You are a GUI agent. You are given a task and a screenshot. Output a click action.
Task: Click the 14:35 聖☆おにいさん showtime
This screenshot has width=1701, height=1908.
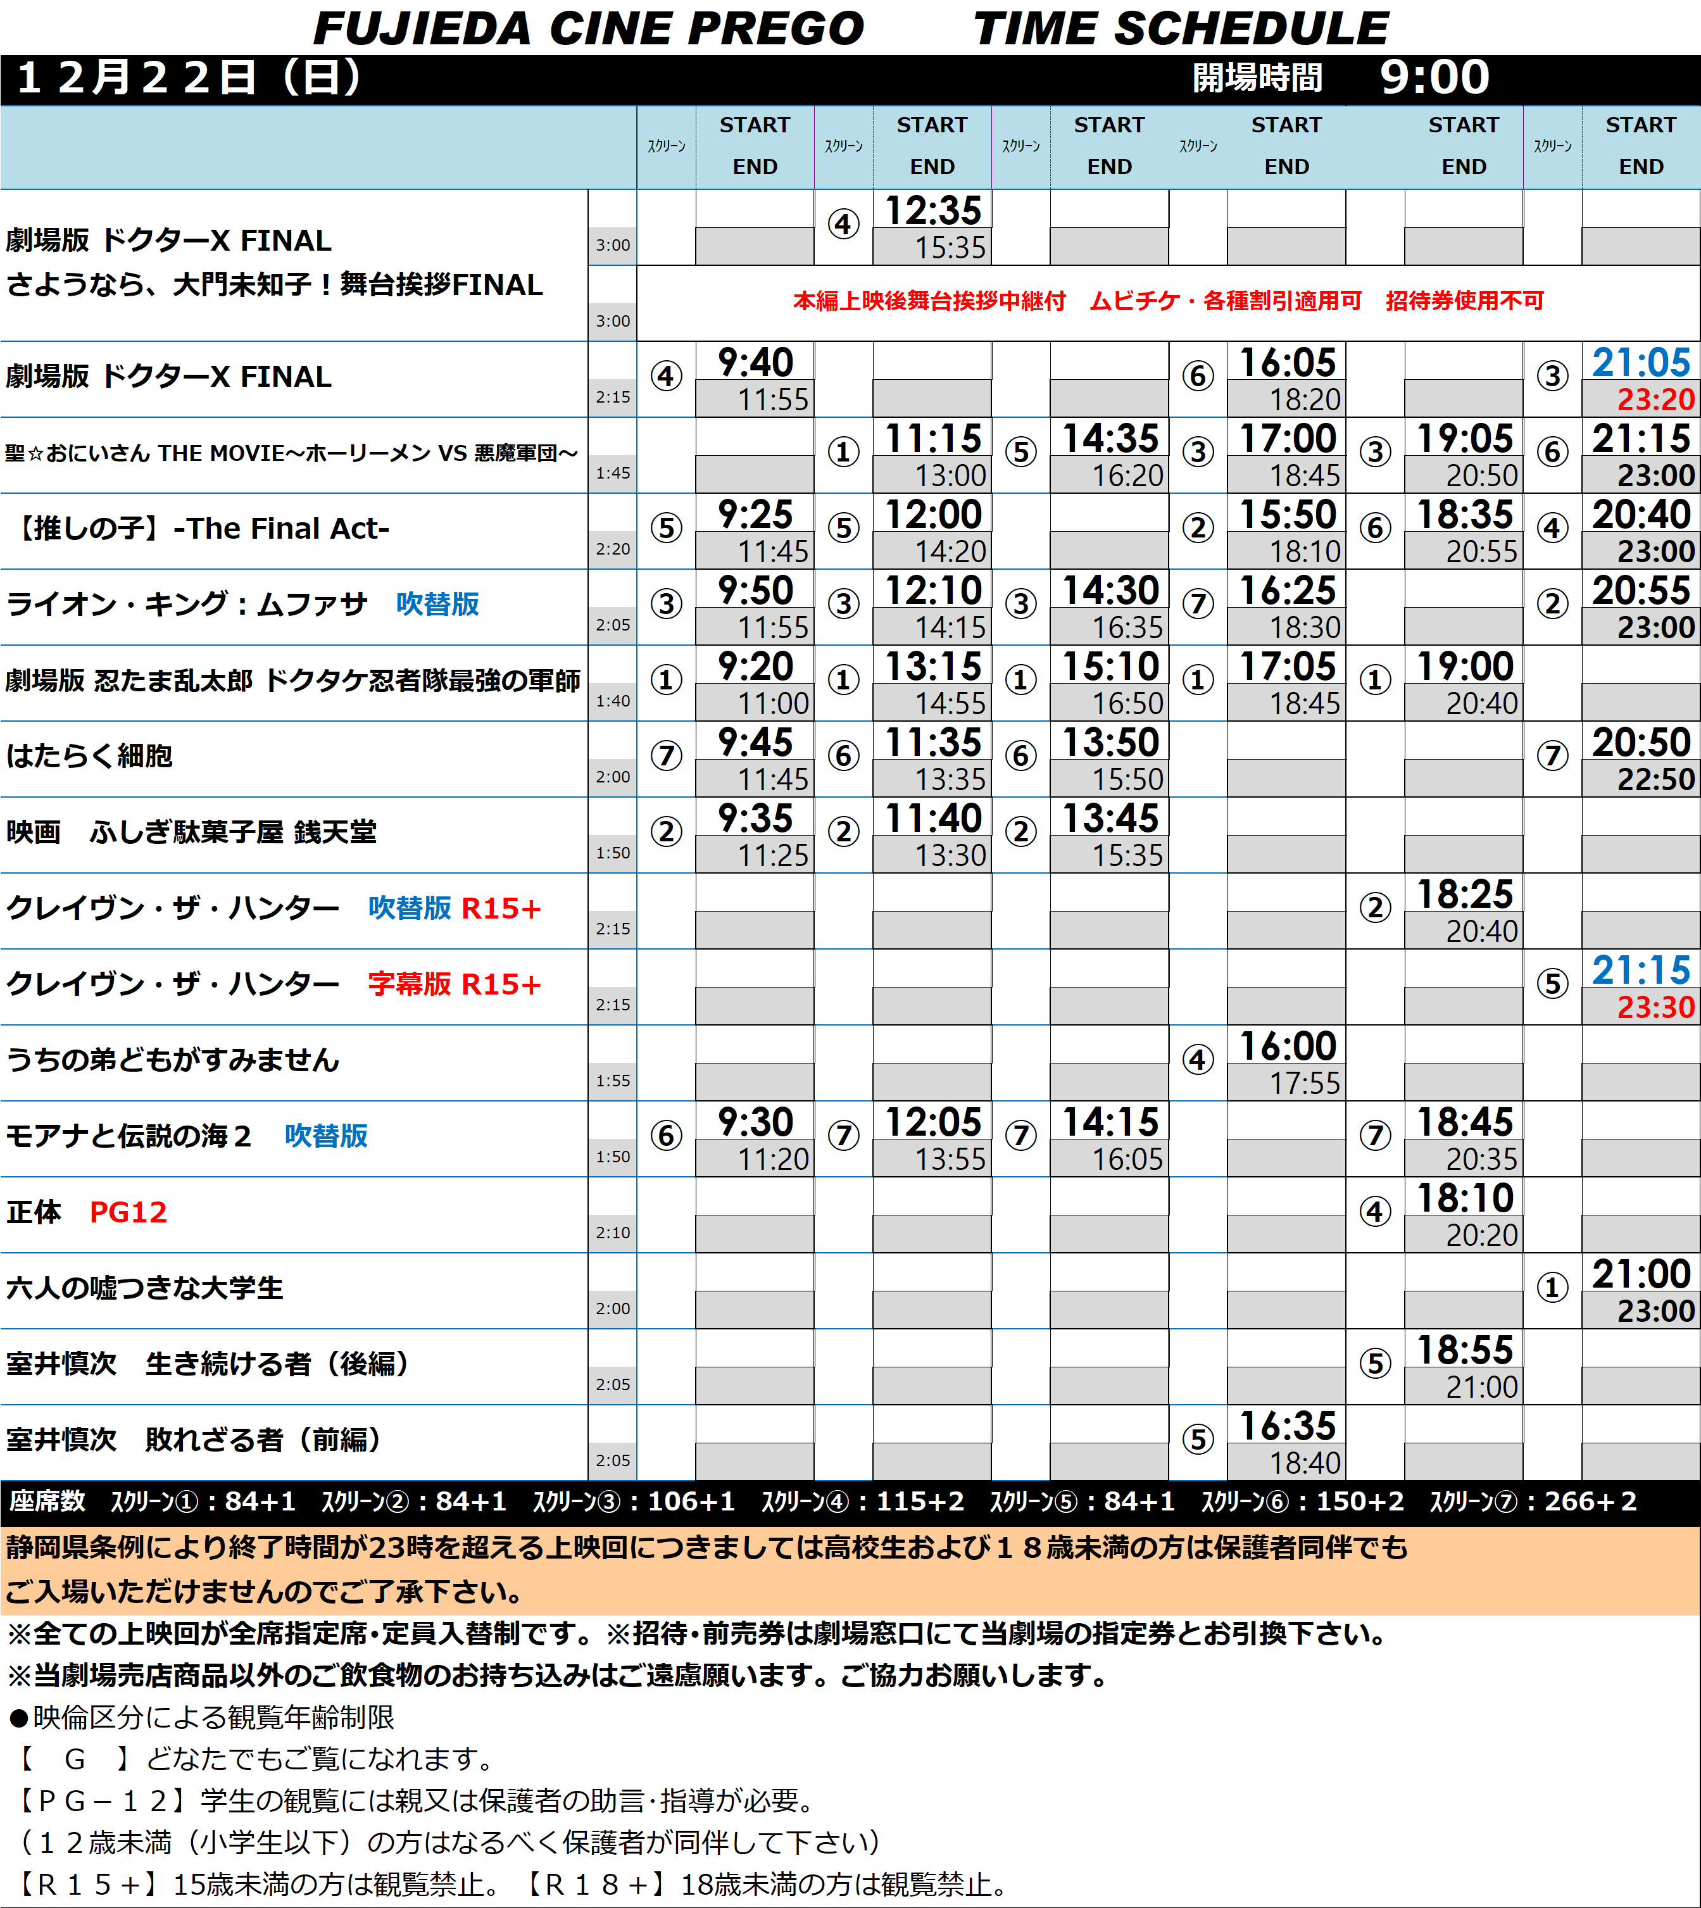click(x=1110, y=438)
